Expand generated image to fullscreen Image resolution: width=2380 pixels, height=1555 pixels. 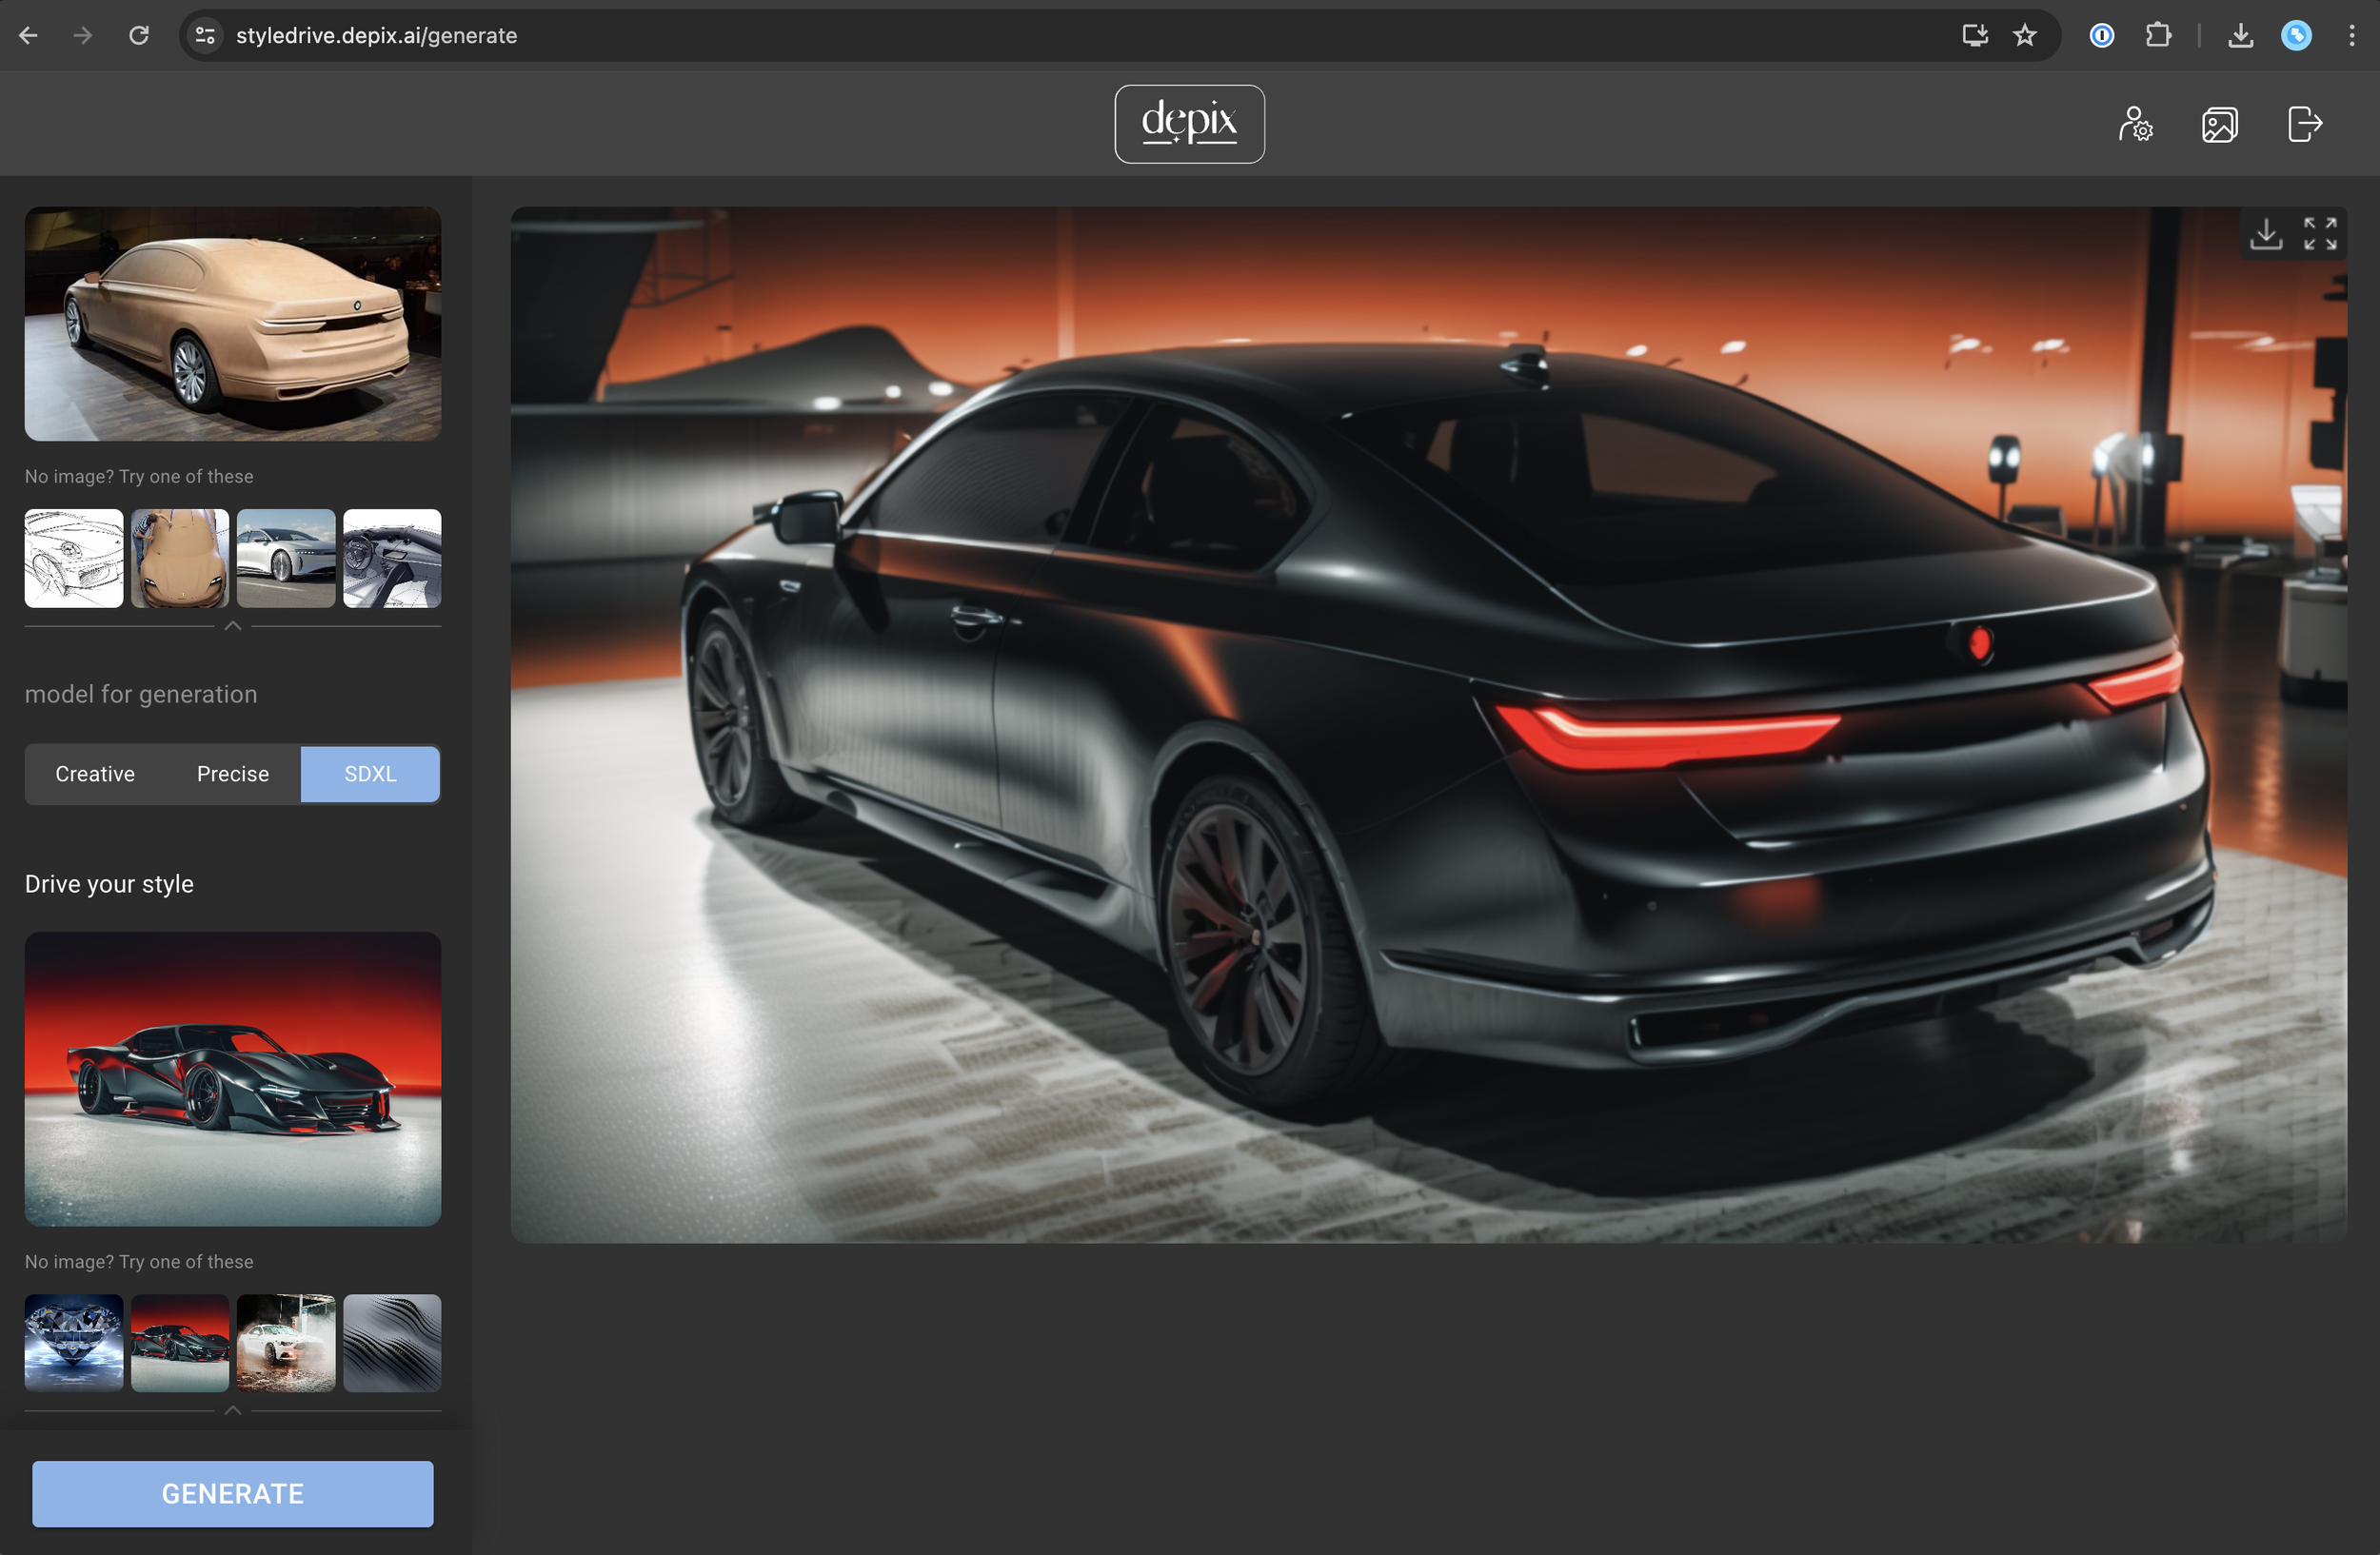(2320, 234)
